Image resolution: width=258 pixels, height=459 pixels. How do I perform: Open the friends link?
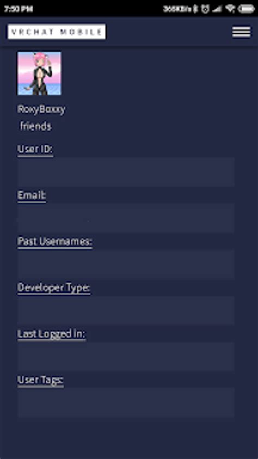36,126
